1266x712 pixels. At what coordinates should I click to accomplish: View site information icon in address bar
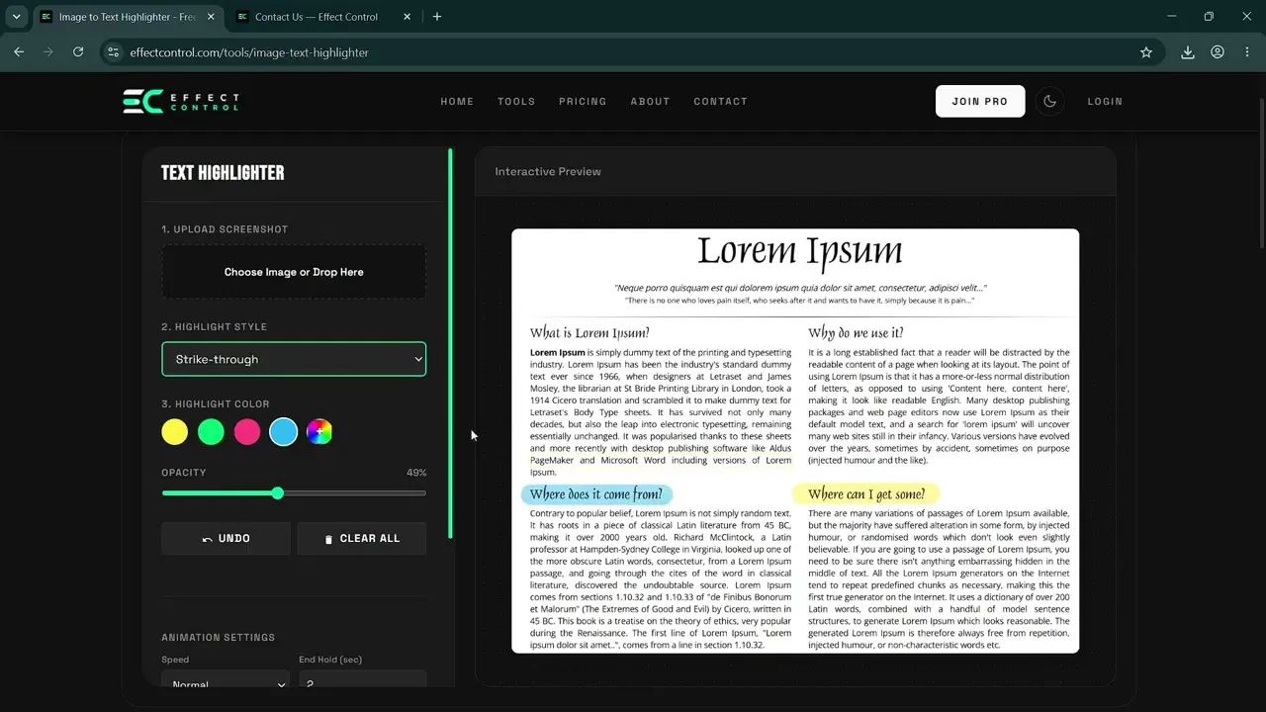(114, 52)
